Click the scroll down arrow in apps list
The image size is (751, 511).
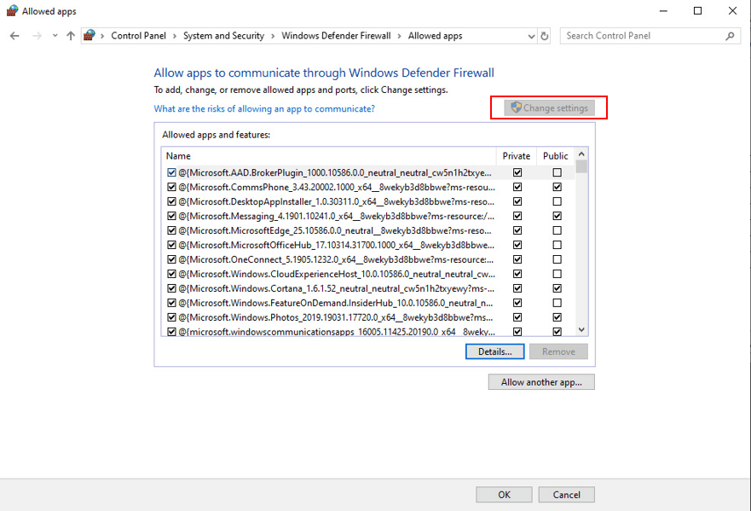click(581, 330)
